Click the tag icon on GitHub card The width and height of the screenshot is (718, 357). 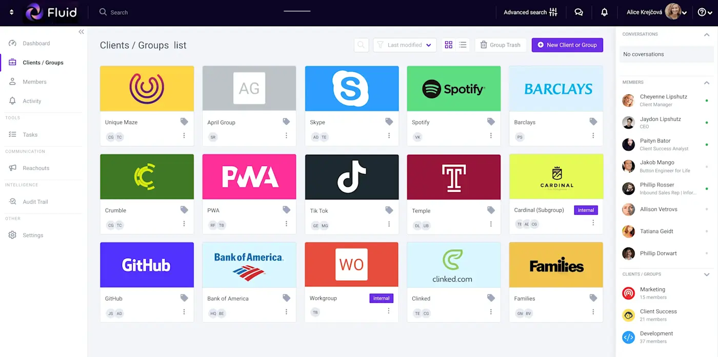coord(184,298)
